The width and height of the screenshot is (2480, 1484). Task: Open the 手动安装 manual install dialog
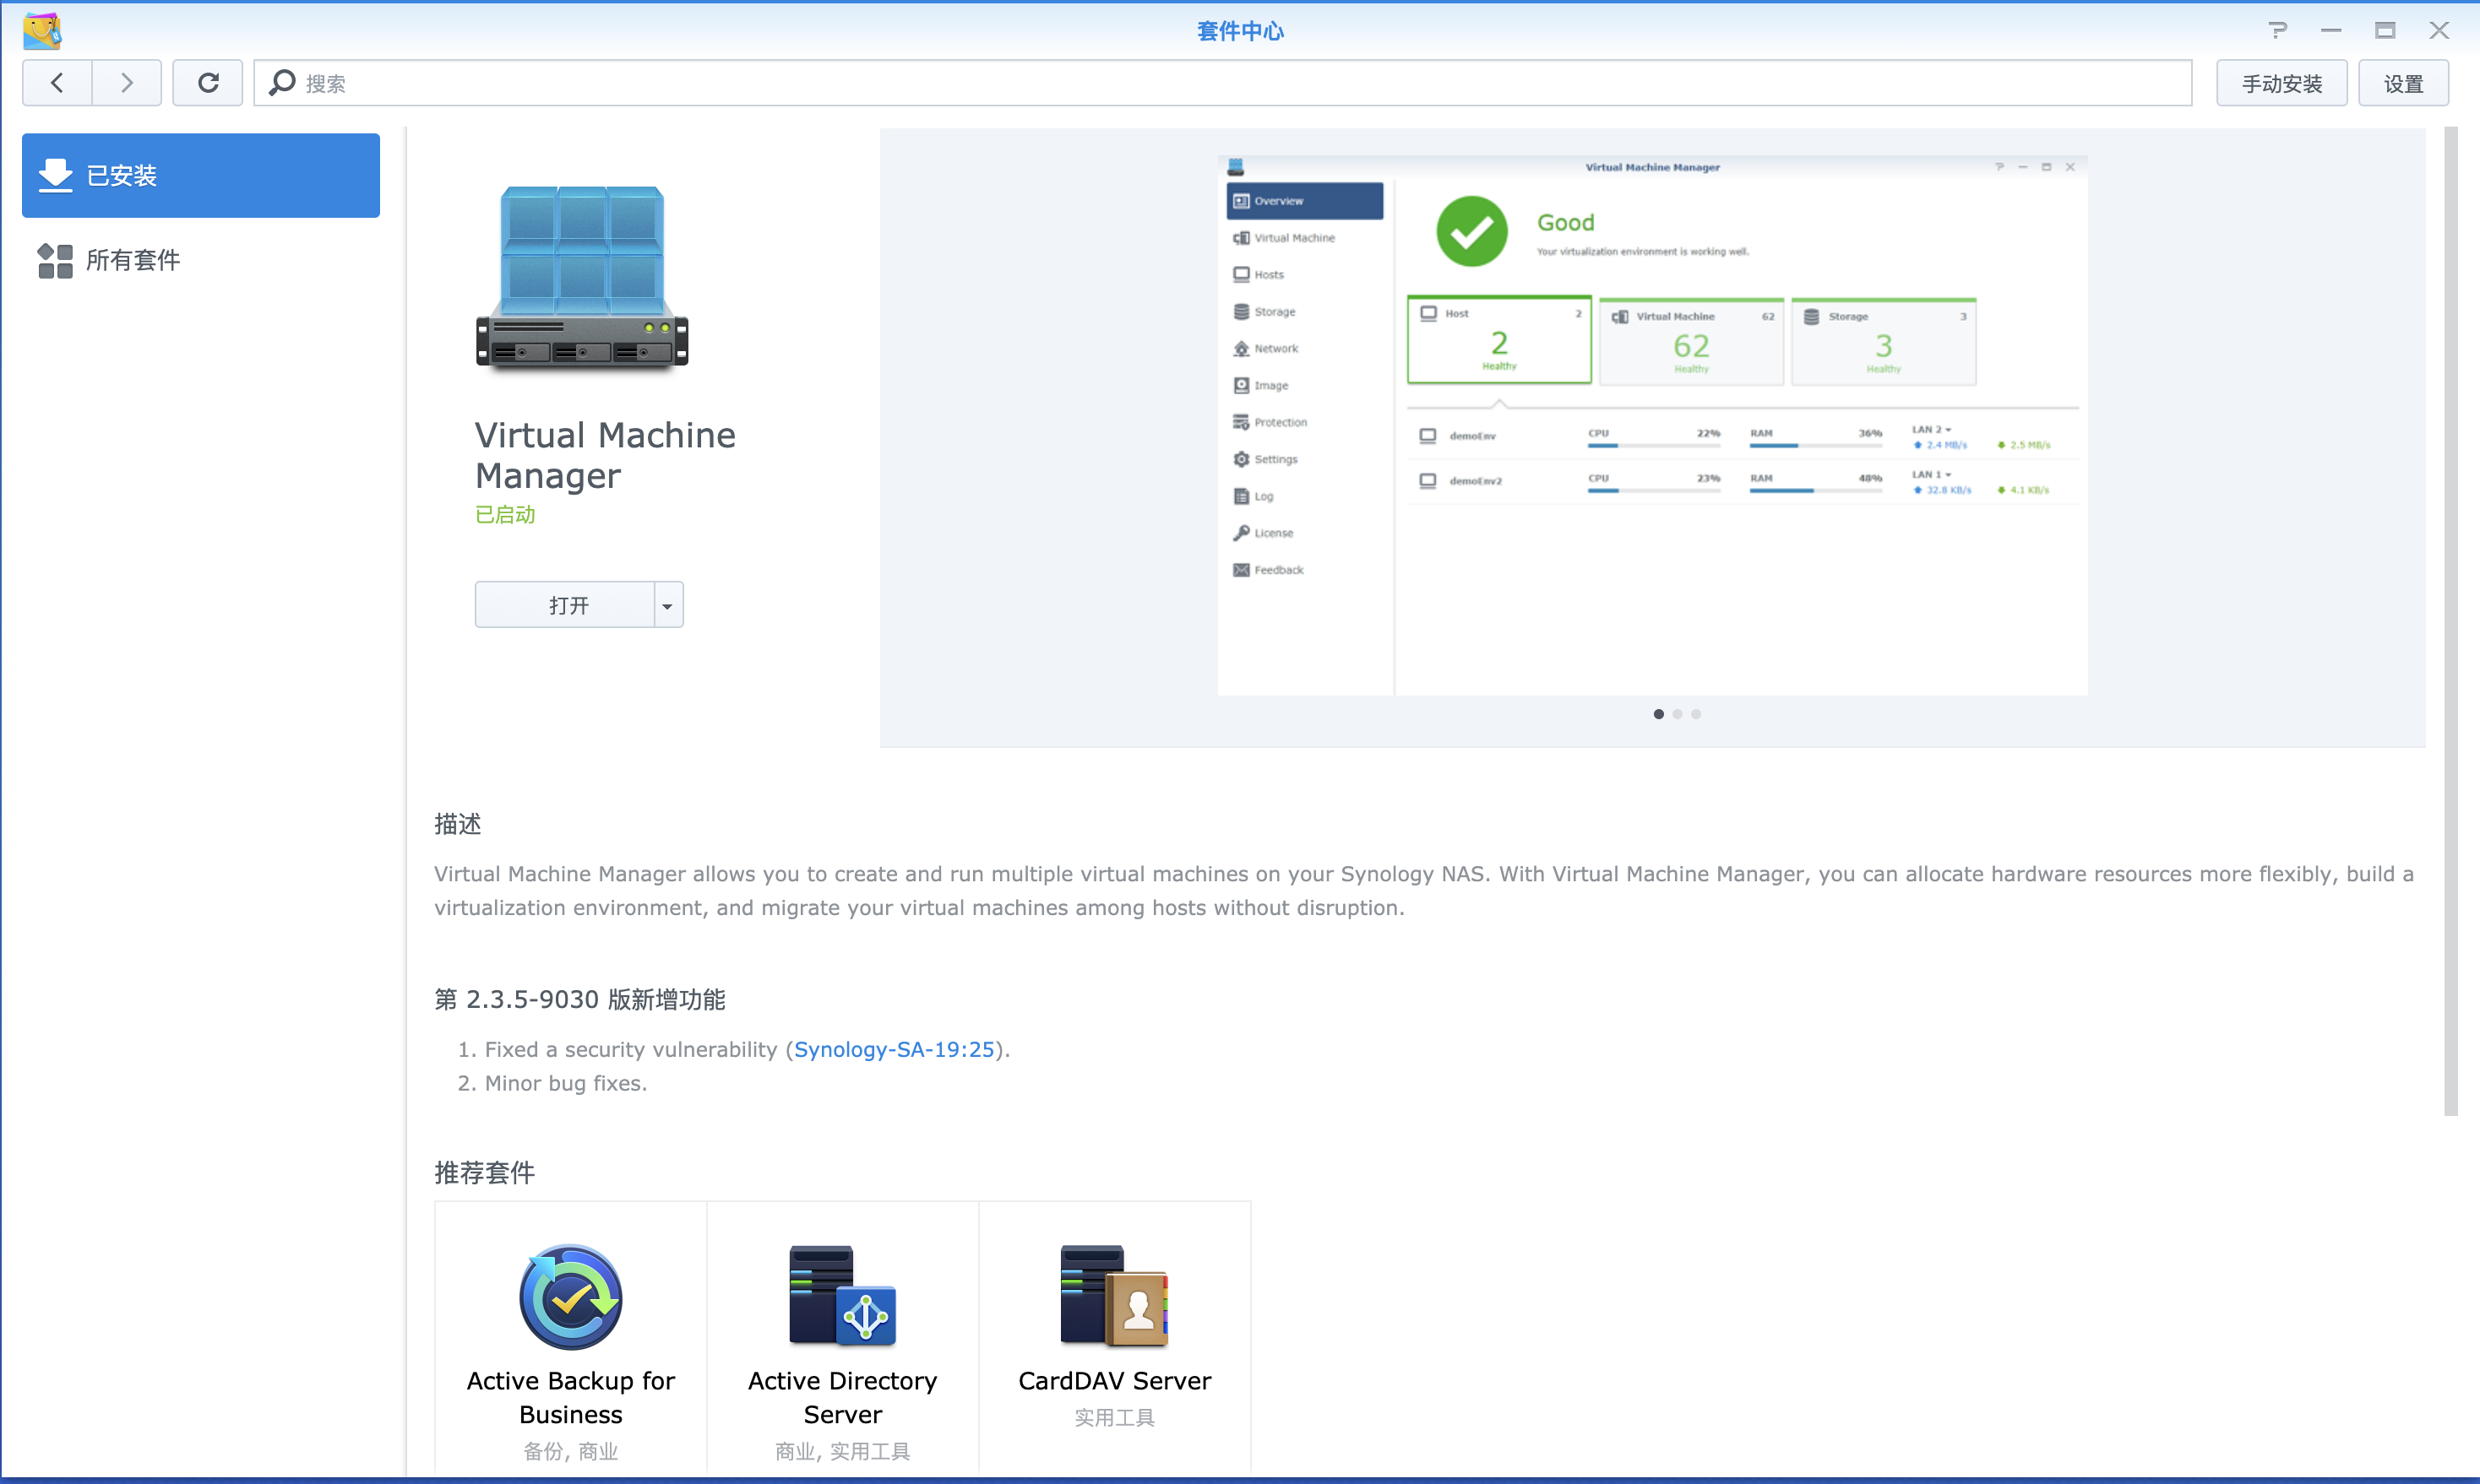click(2281, 83)
